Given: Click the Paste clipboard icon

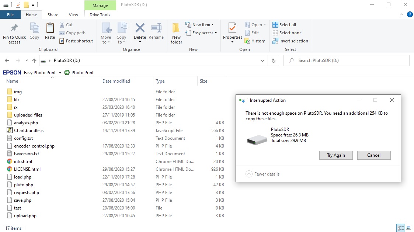Looking at the screenshot, I should pos(50,28).
